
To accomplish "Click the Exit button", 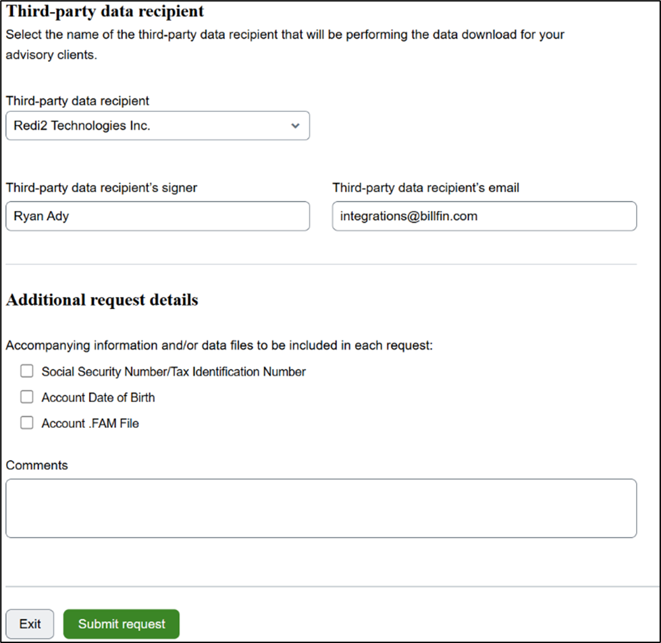I will point(30,624).
